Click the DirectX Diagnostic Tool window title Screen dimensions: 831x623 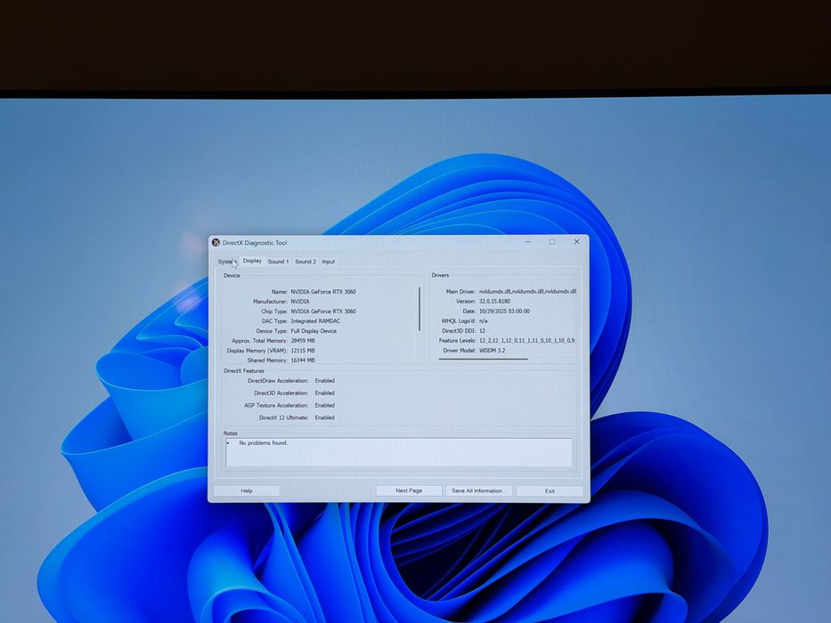pos(255,243)
